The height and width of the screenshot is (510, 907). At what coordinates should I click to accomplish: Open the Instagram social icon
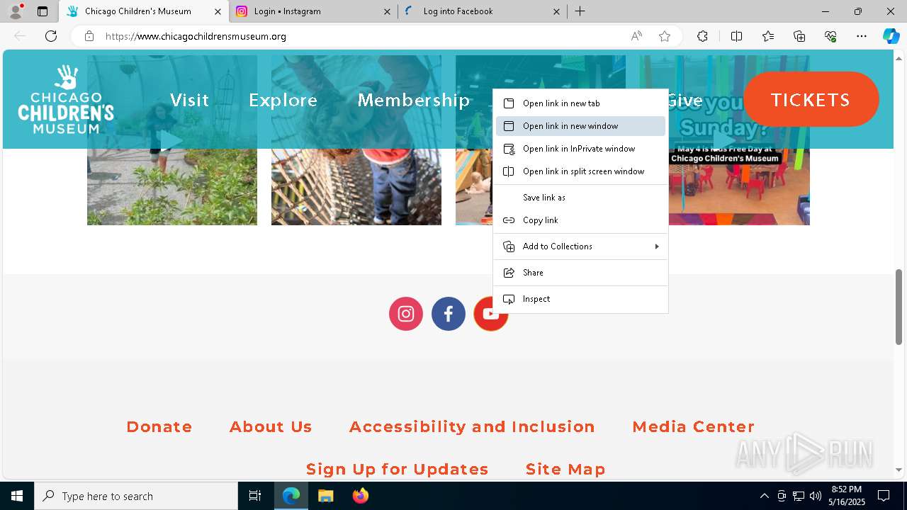[x=406, y=314]
